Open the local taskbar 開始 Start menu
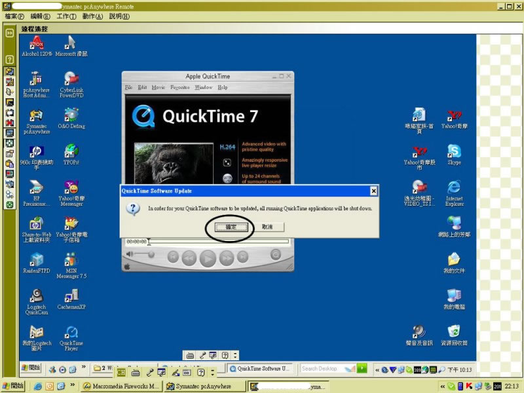This screenshot has height=393, width=524. click(13, 386)
